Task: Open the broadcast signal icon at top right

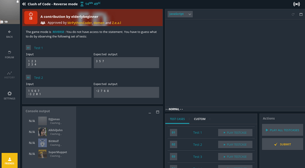Action: [x=297, y=4]
